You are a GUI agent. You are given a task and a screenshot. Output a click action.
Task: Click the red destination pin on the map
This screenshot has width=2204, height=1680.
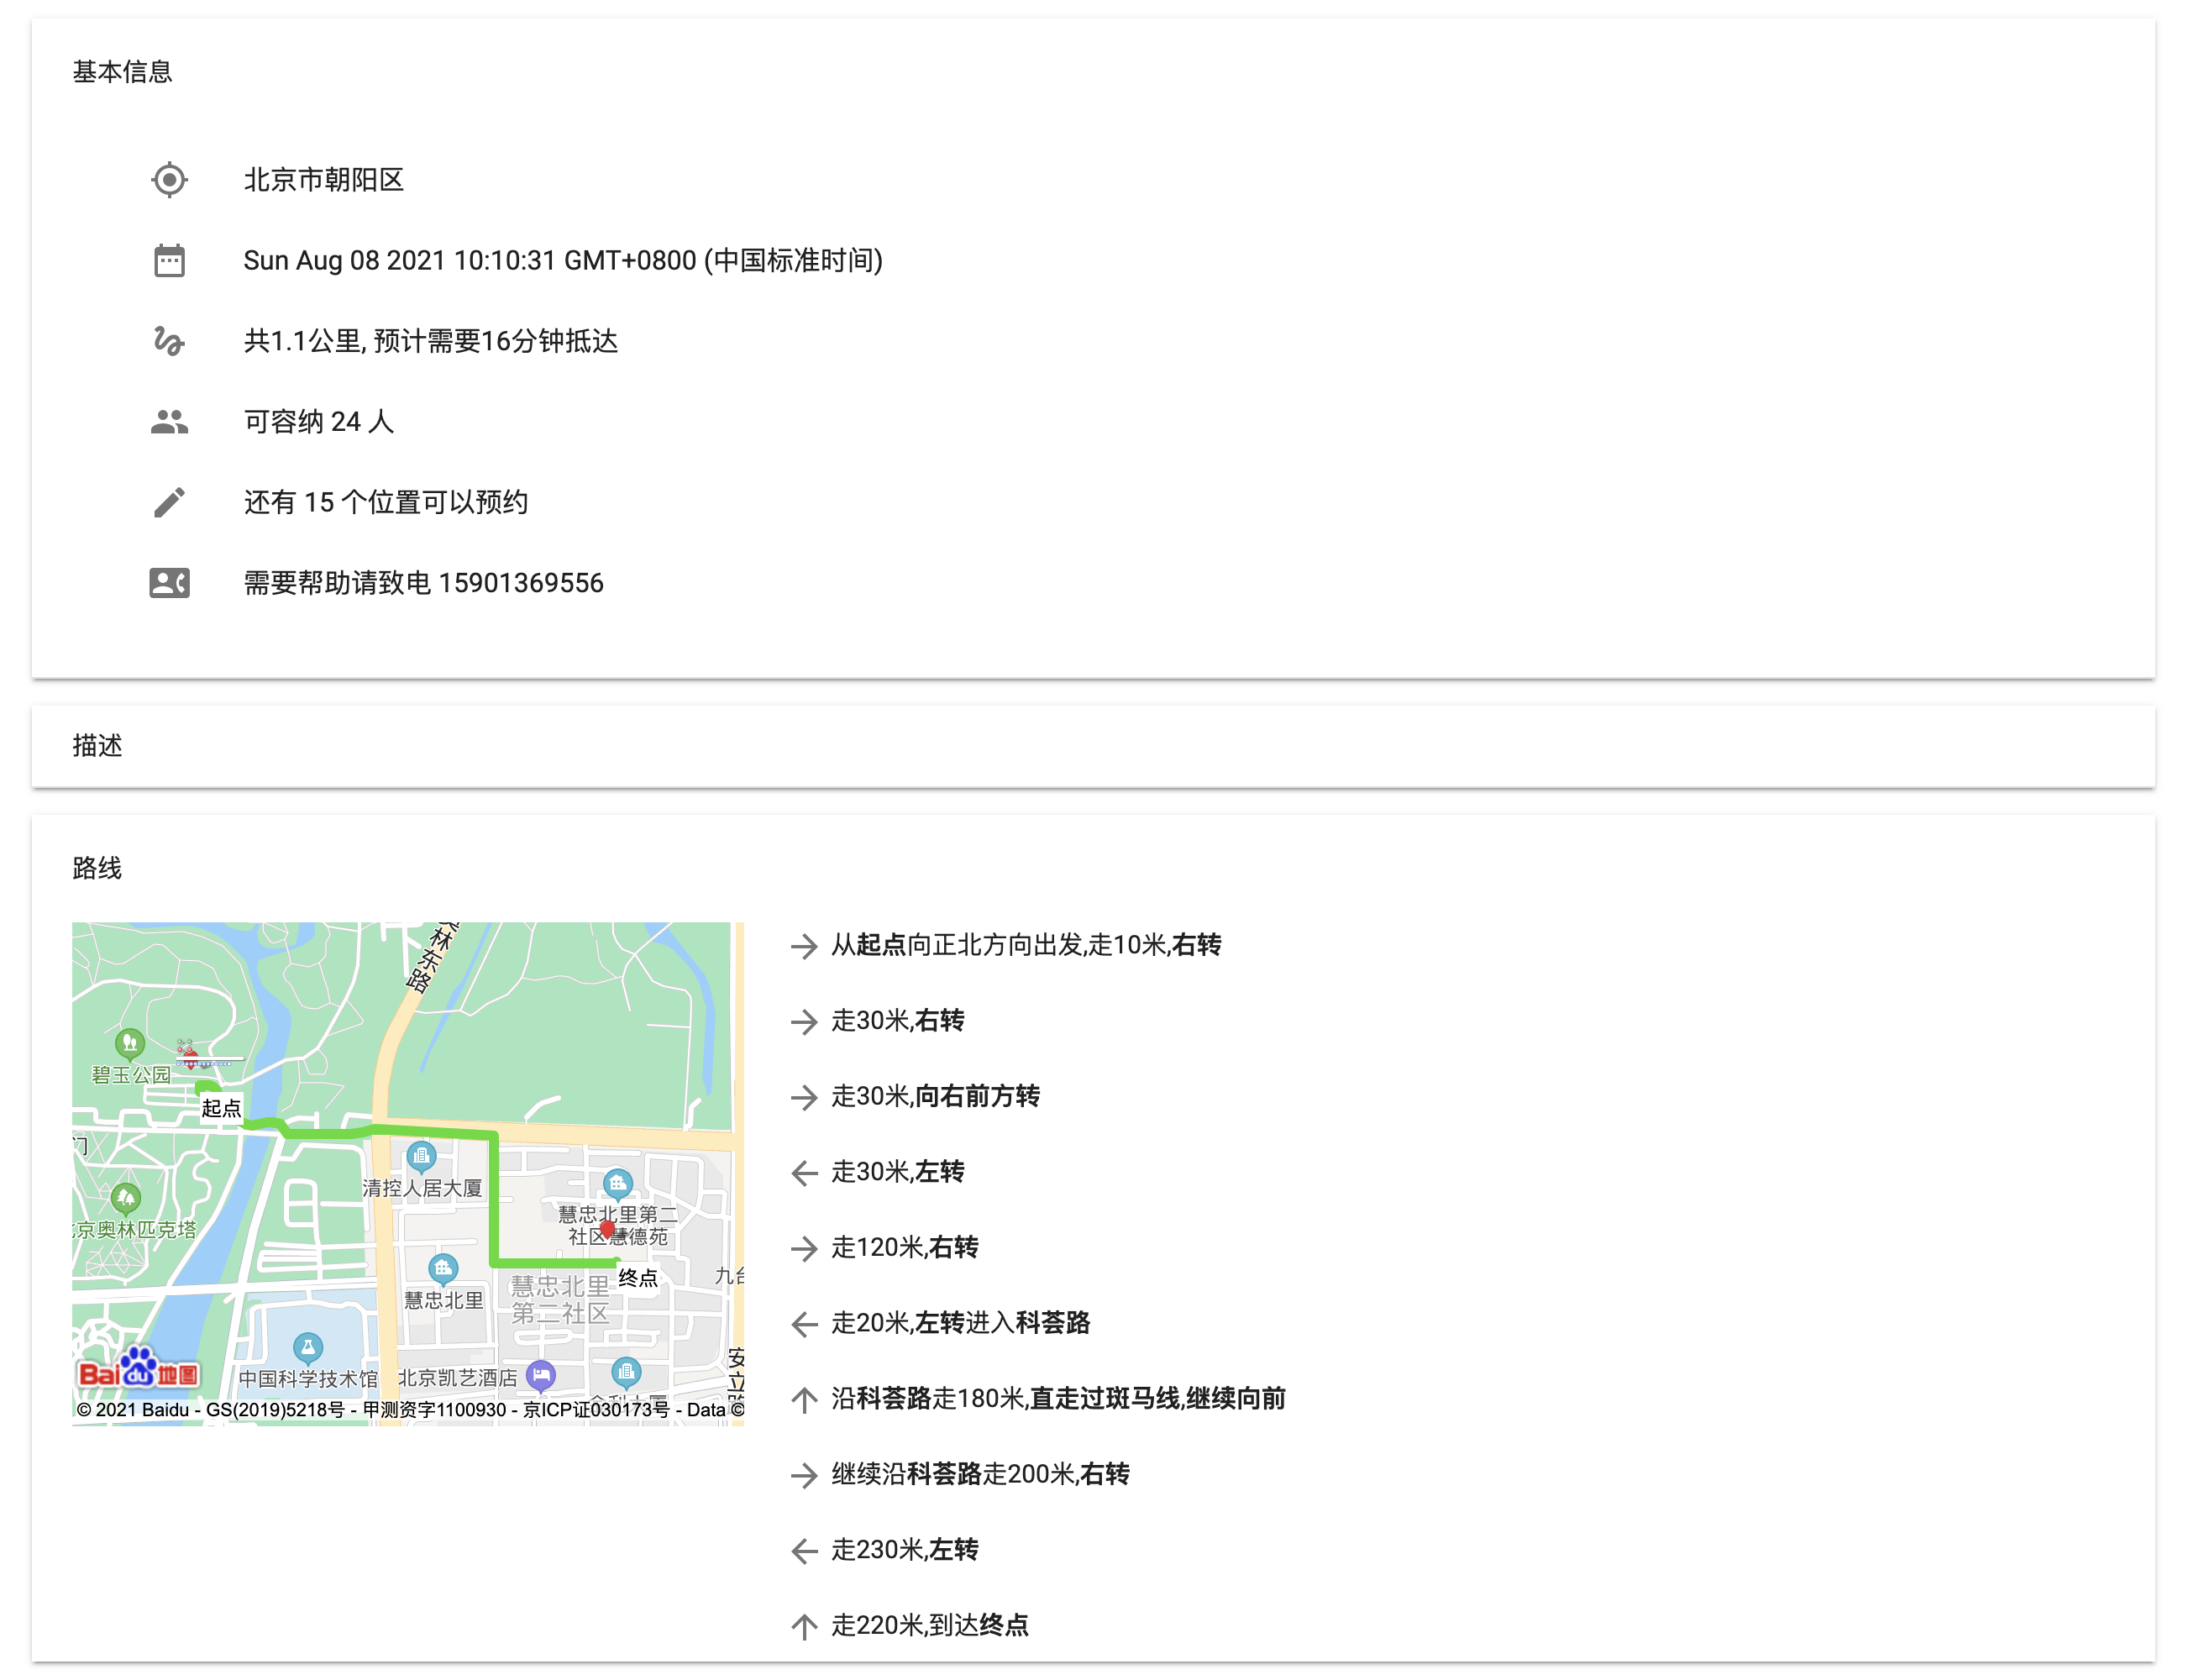(608, 1230)
